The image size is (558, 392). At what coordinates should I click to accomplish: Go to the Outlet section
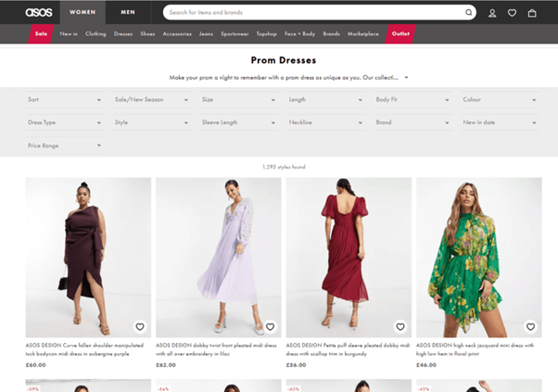tap(400, 33)
